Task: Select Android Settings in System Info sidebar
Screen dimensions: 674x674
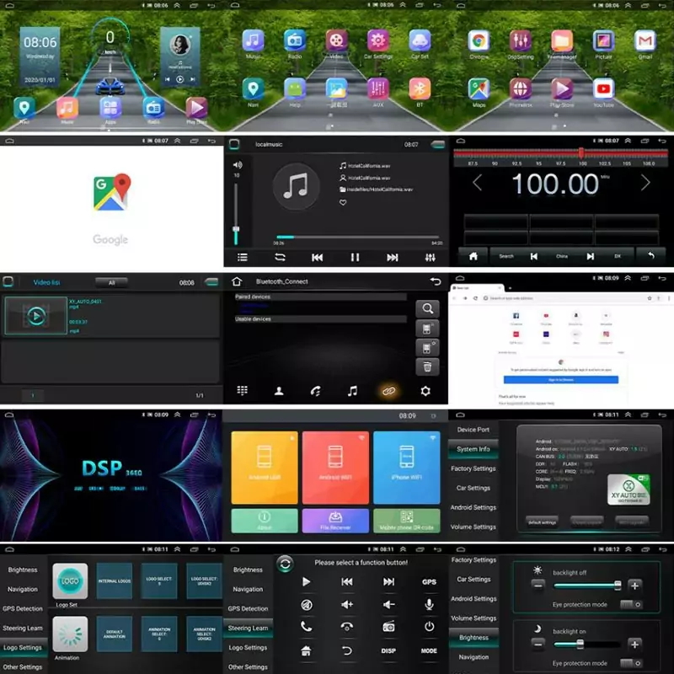Action: click(473, 507)
